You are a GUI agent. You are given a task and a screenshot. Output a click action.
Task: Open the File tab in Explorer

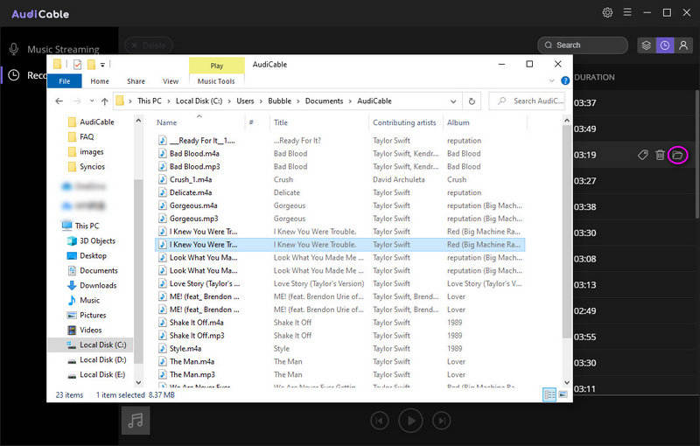point(64,81)
